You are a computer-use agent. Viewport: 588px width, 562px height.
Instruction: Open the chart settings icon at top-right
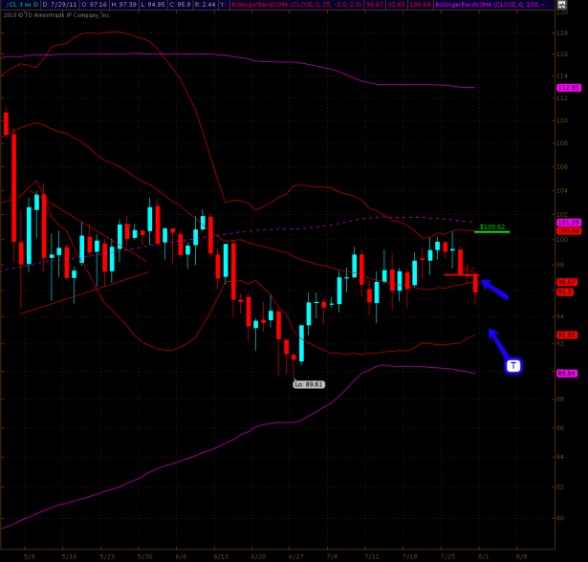pyautogui.click(x=561, y=5)
